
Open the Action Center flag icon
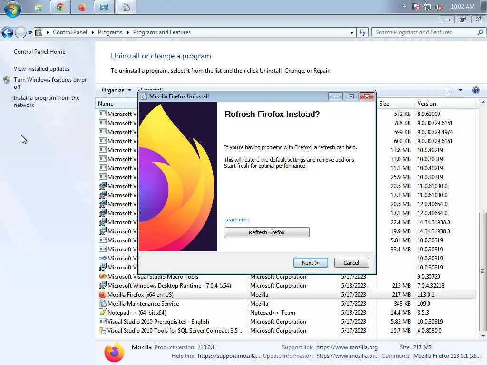pos(416,7)
